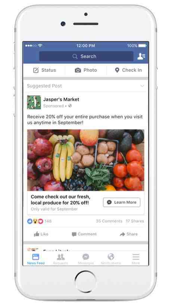Tap the Check In location pin
171x305 pixels.
point(117,70)
